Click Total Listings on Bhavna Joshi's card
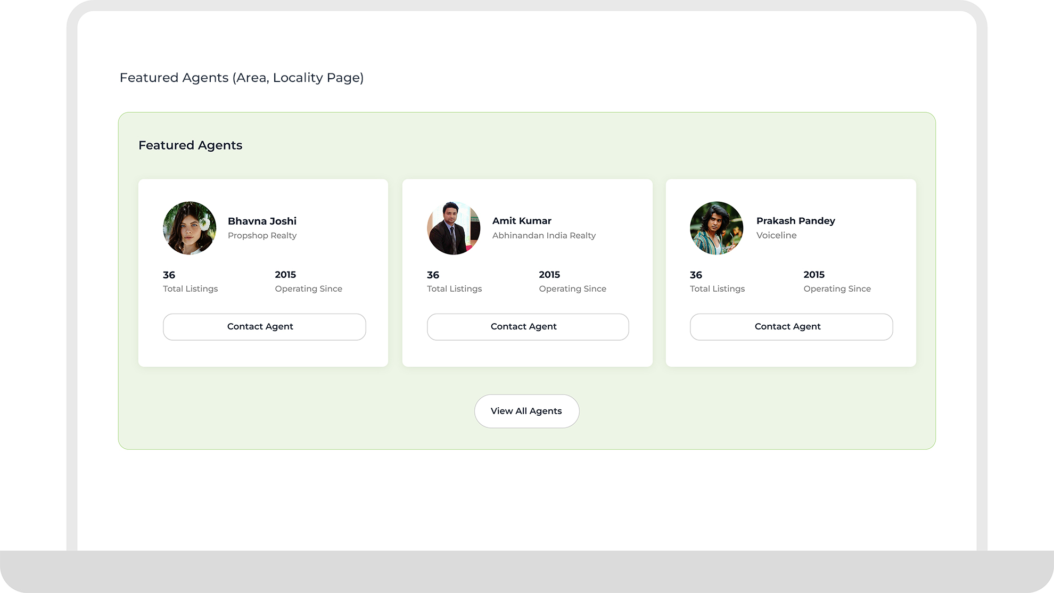The width and height of the screenshot is (1054, 593). [x=190, y=289]
